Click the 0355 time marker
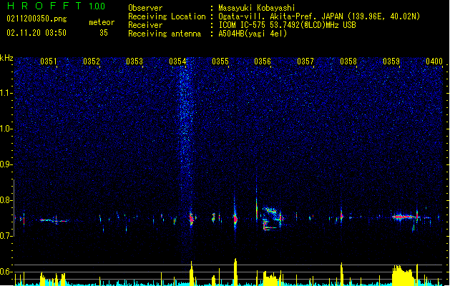Viewport: 450px width, 286px height. [x=220, y=61]
